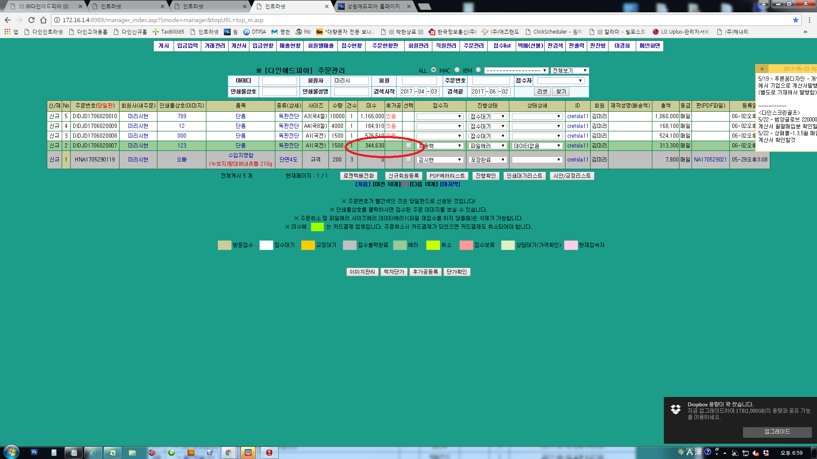Select the MAC radio button
The height and width of the screenshot is (459, 817).
pos(457,70)
